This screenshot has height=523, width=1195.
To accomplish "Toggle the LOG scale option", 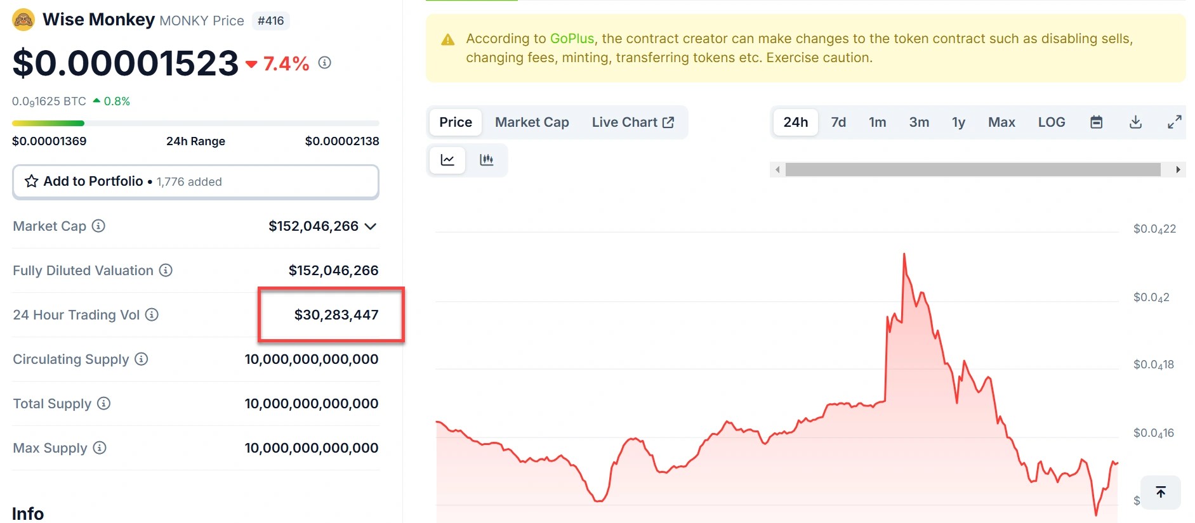I will click(x=1051, y=122).
